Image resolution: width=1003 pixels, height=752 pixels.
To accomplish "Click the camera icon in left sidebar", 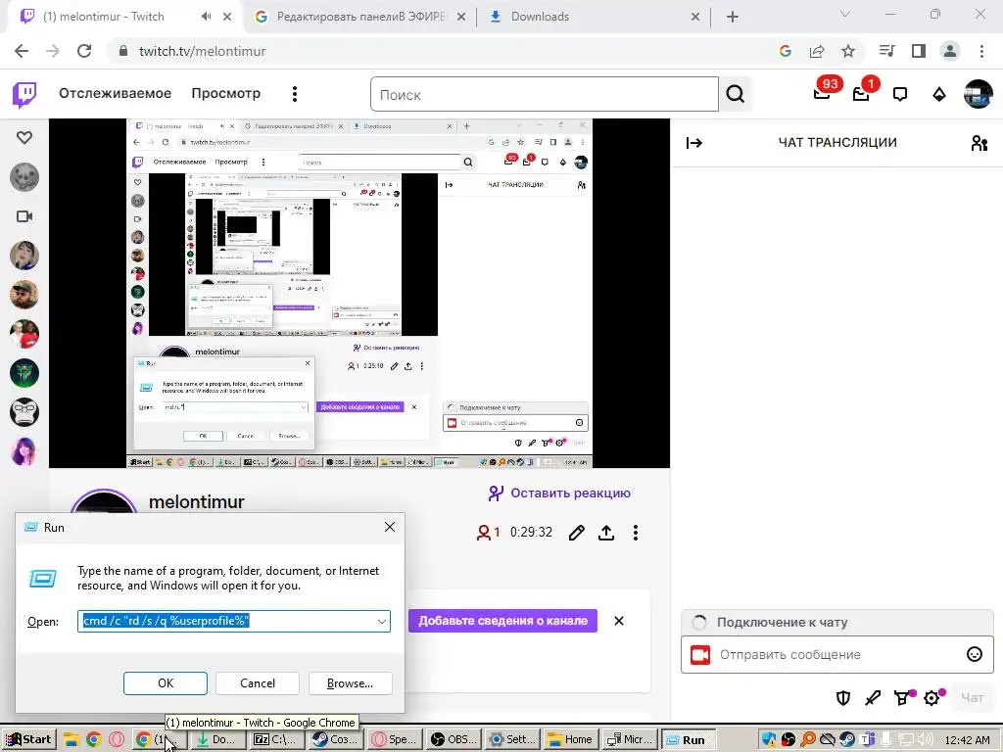I will coord(24,216).
